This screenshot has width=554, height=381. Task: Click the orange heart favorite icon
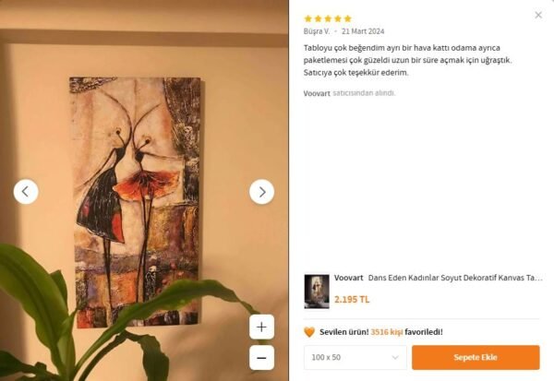(309, 332)
